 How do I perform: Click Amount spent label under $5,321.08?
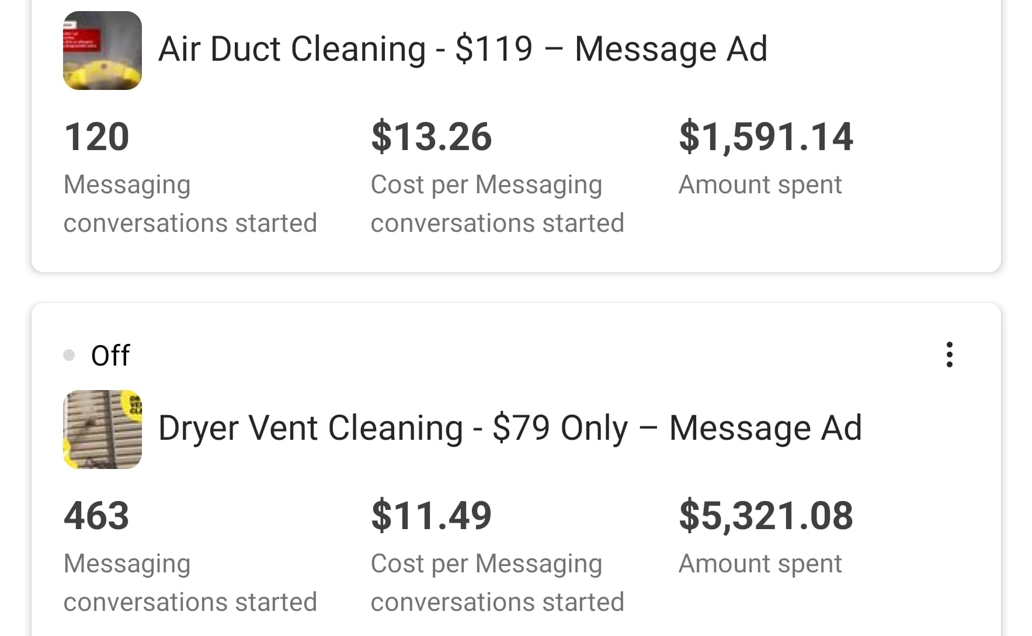pyautogui.click(x=760, y=564)
